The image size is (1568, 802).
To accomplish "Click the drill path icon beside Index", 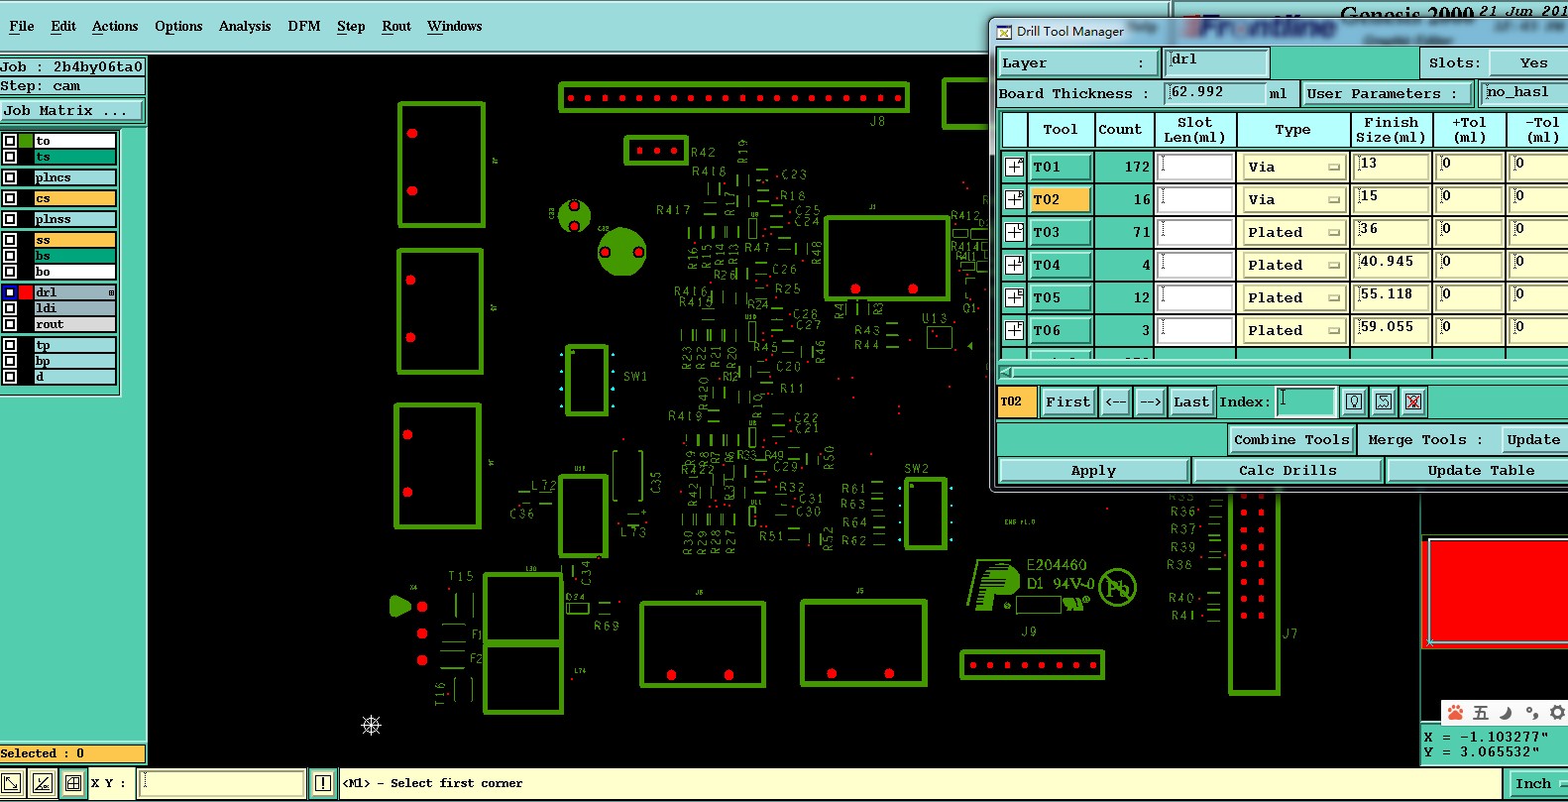I will [x=1384, y=401].
